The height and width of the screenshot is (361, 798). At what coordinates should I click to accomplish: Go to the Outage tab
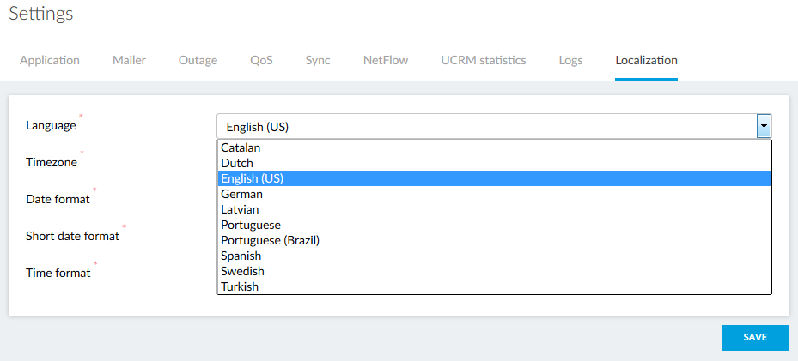click(198, 60)
